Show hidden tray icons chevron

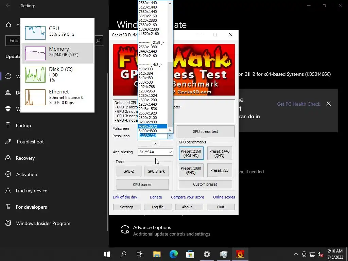pyautogui.click(x=296, y=254)
